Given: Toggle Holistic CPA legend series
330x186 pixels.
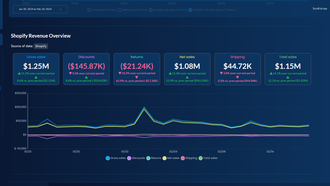Looking at the screenshot, I should [212, 10].
